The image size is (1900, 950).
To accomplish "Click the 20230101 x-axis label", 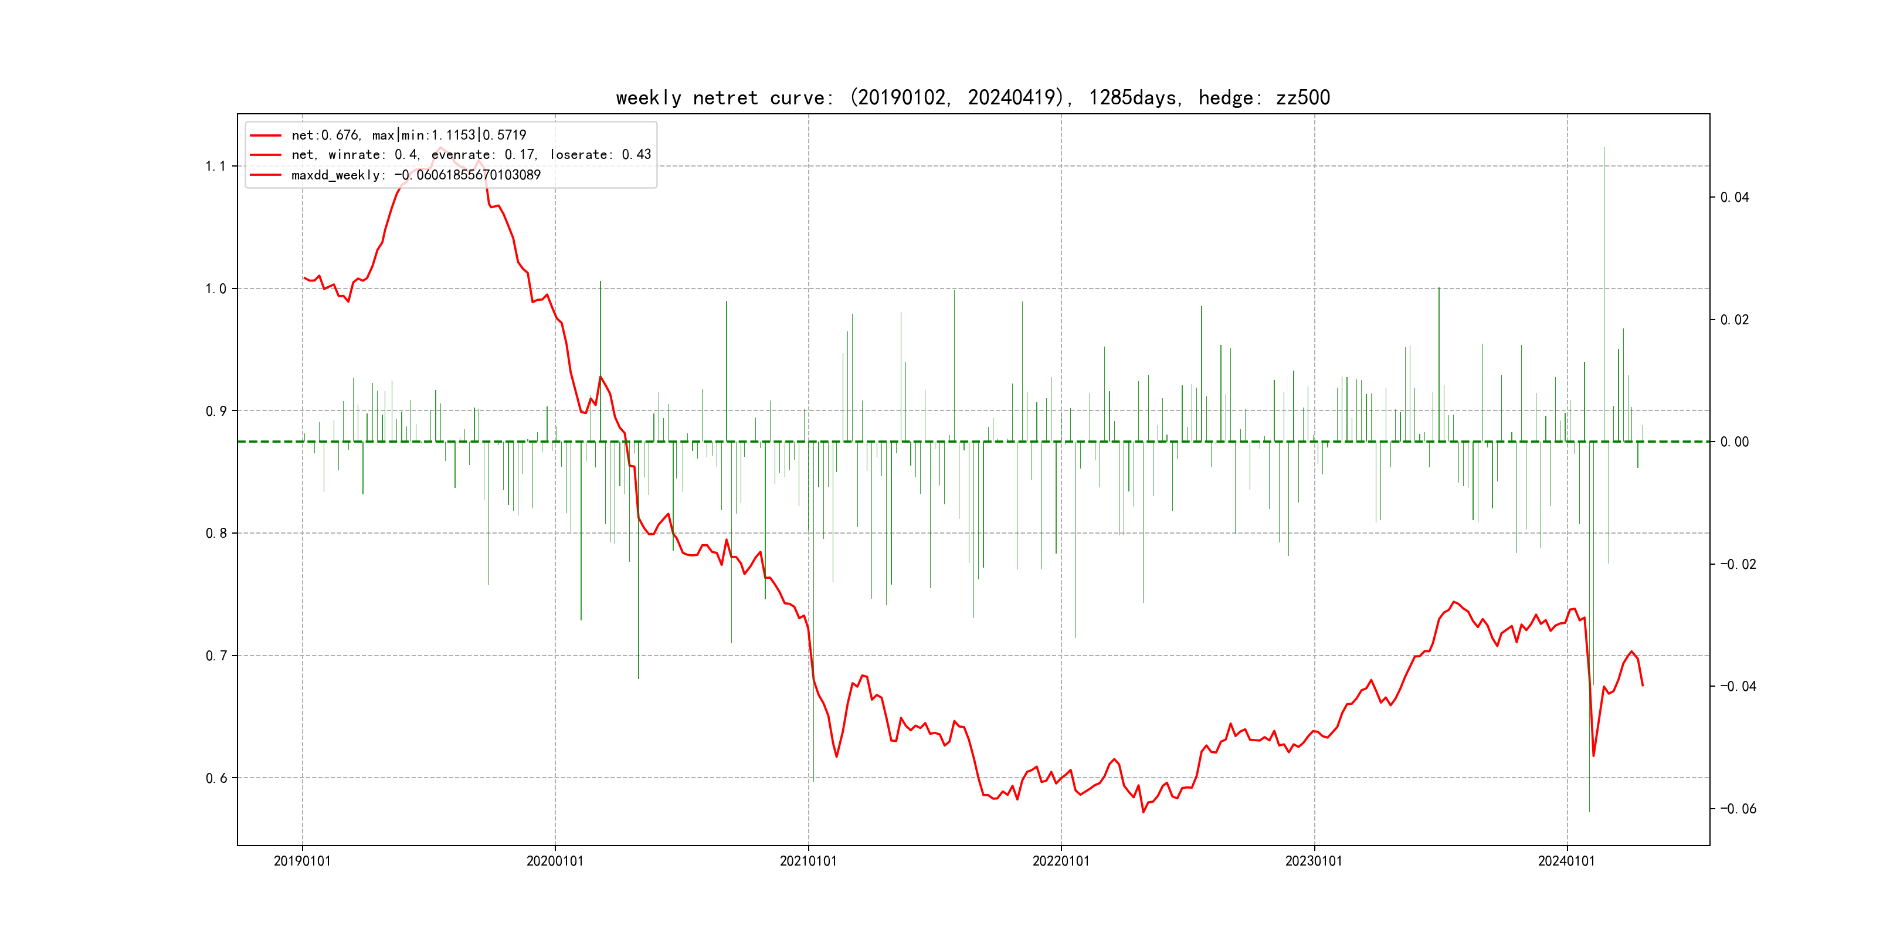I will tap(1314, 861).
